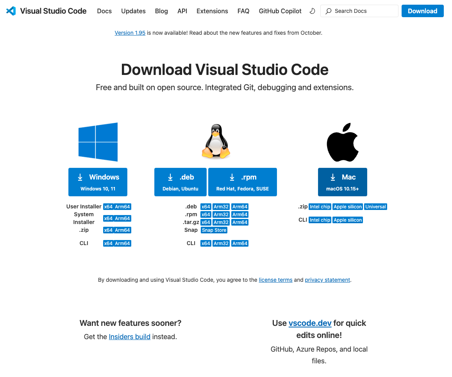Download the .deb Debian, Ubuntu package
This screenshot has width=452, height=377.
tap(180, 182)
